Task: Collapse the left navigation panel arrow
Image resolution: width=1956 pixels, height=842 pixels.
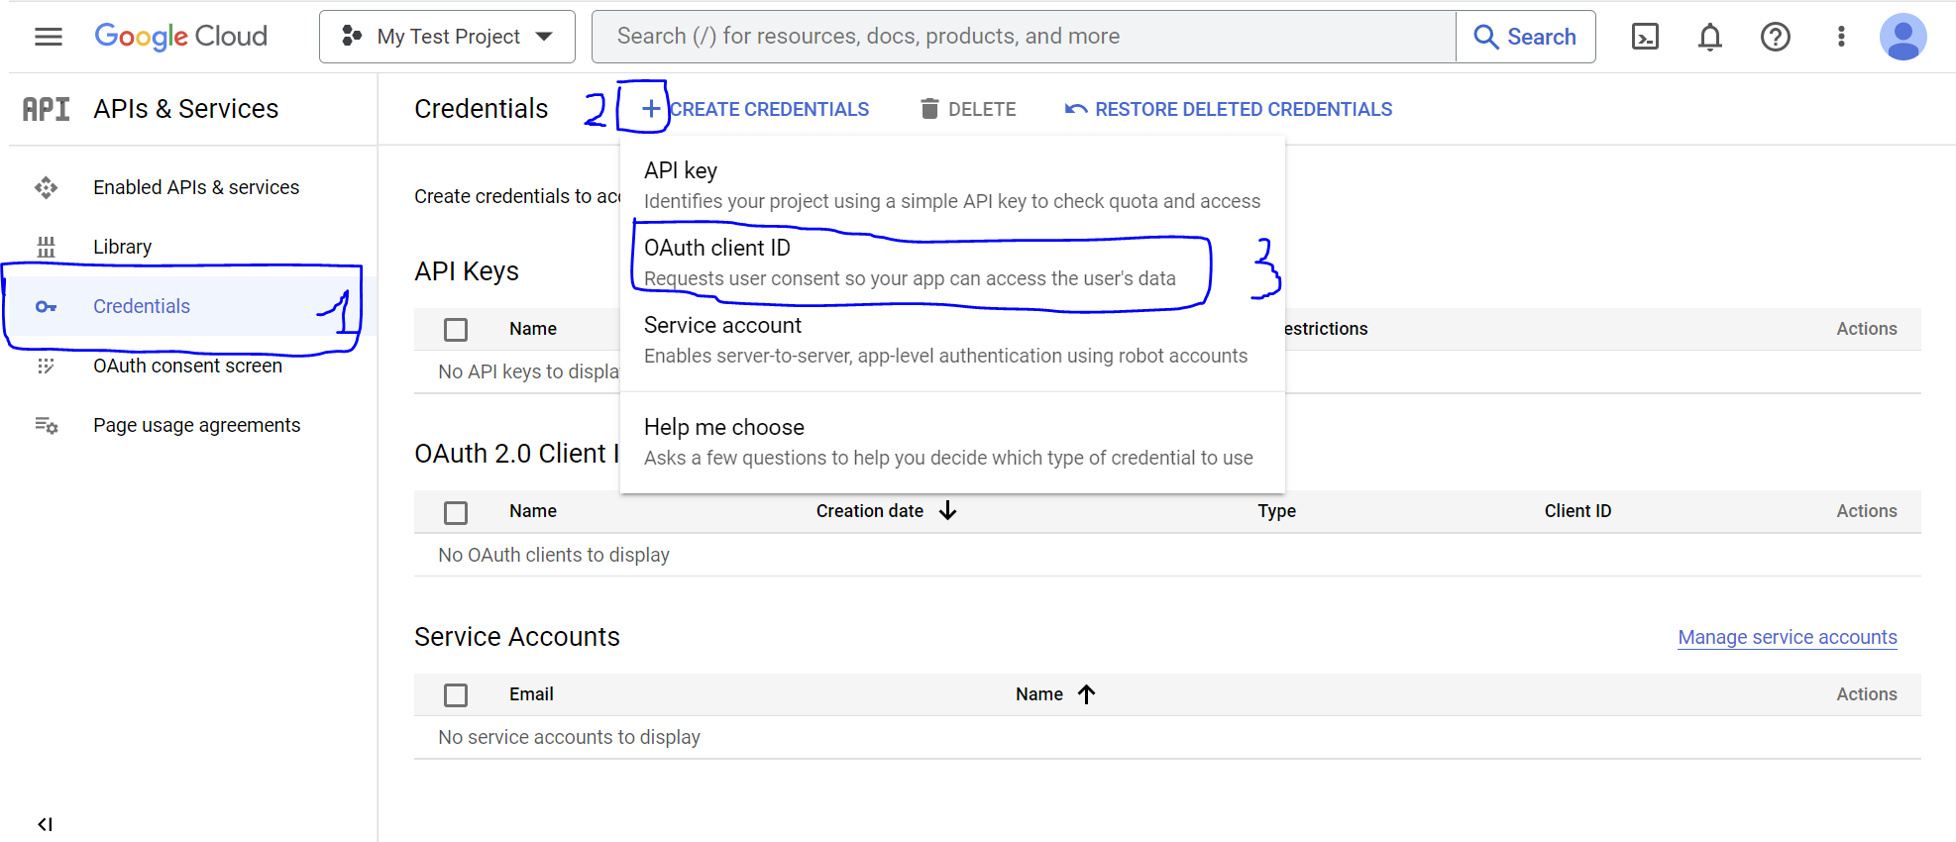Action: pos(45,824)
